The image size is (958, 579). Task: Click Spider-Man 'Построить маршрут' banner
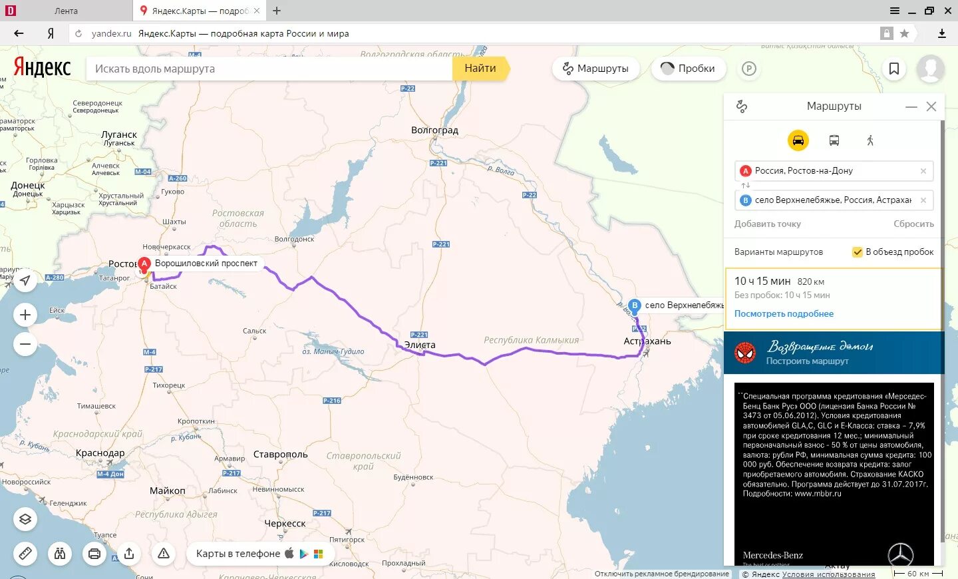coord(834,353)
